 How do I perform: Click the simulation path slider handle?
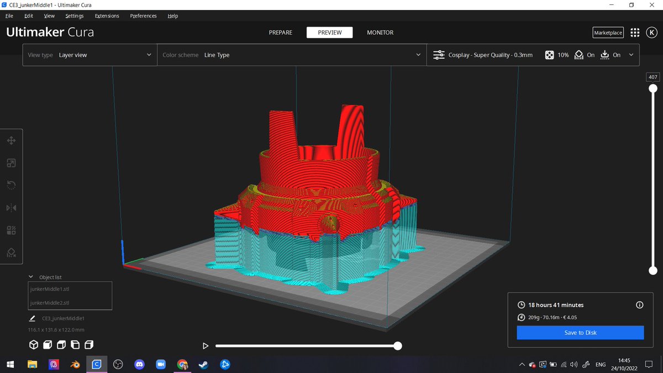coord(397,346)
